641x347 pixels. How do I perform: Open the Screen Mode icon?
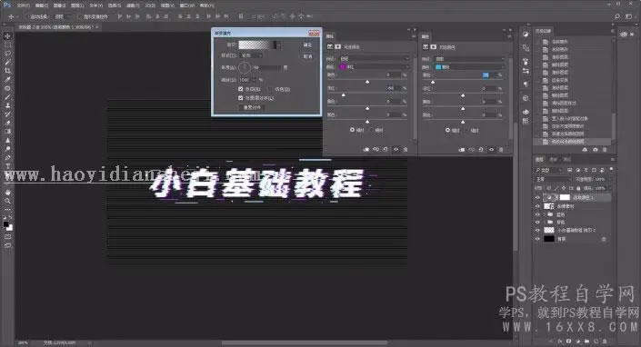coord(8,245)
